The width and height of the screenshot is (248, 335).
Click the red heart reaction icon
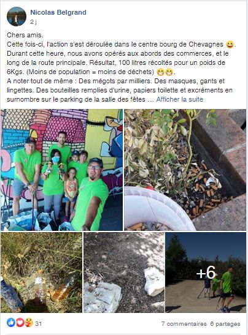[x=20, y=322]
